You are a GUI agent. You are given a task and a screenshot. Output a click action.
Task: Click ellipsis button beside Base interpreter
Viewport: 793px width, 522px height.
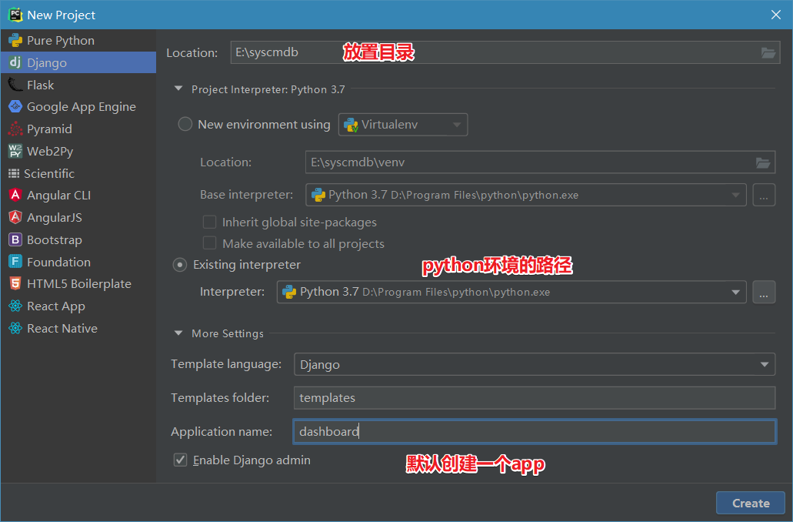coord(764,195)
